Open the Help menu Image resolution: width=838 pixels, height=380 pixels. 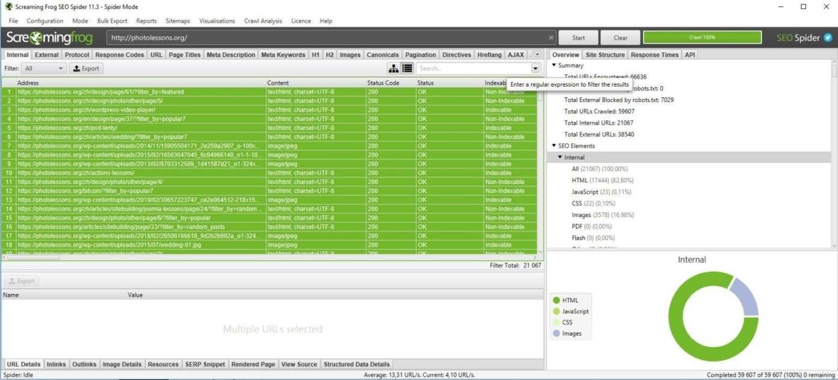tap(326, 20)
